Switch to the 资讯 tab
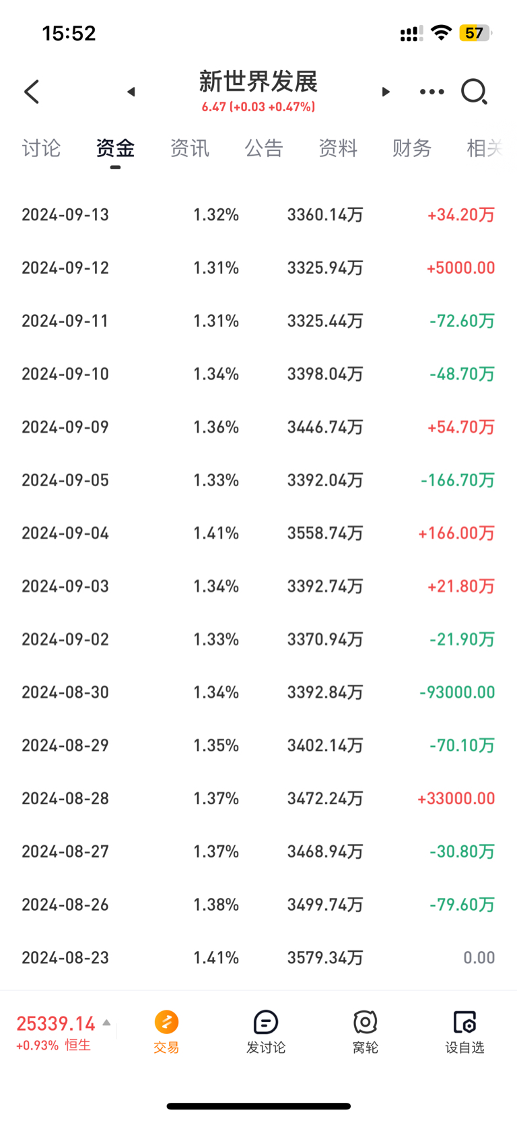The image size is (517, 1121). click(x=190, y=148)
